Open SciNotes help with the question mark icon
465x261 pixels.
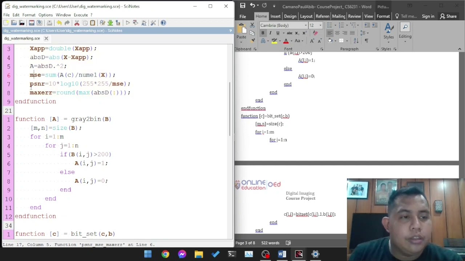(163, 23)
